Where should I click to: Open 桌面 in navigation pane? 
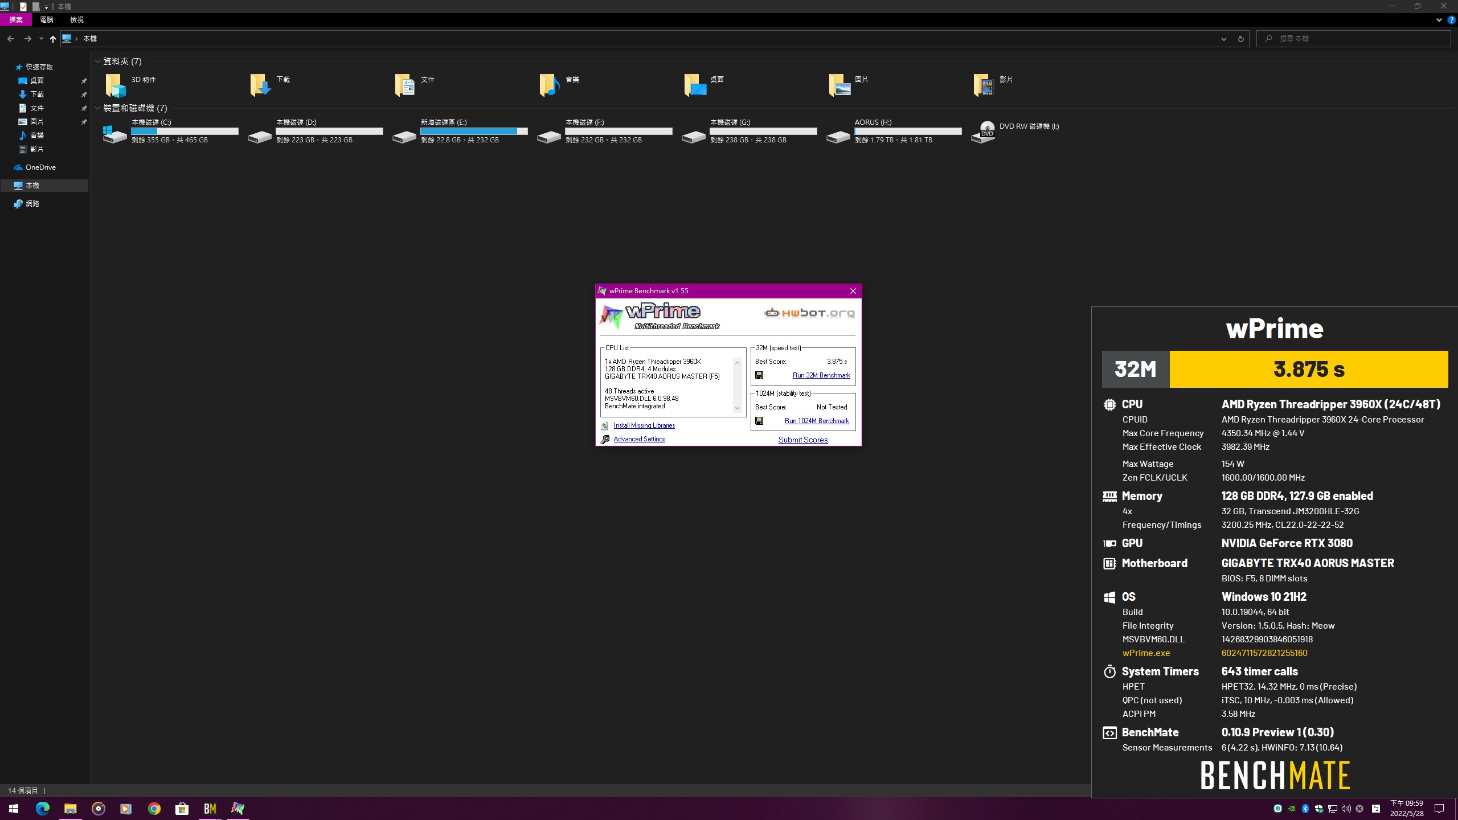click(x=36, y=80)
